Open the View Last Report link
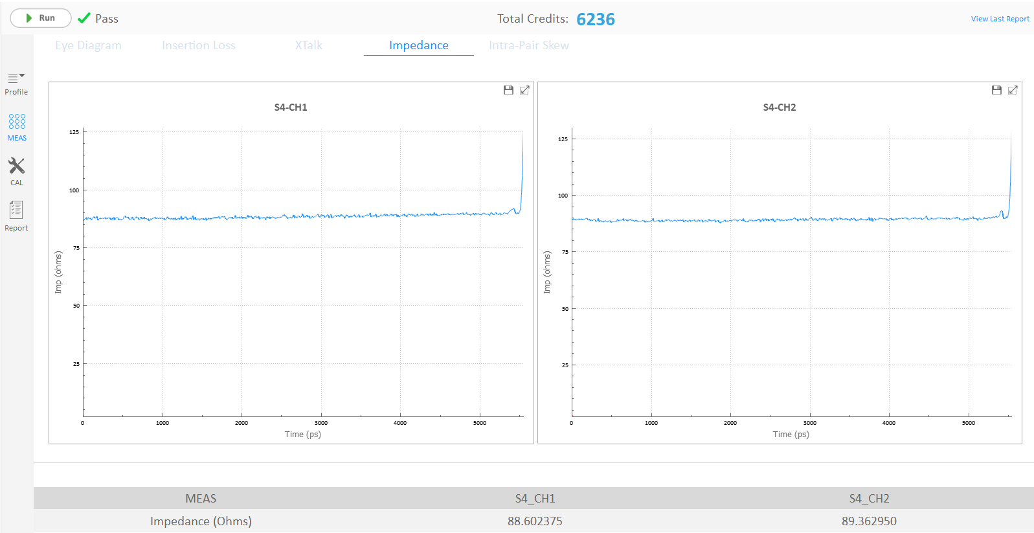This screenshot has width=1034, height=533. tap(1000, 19)
